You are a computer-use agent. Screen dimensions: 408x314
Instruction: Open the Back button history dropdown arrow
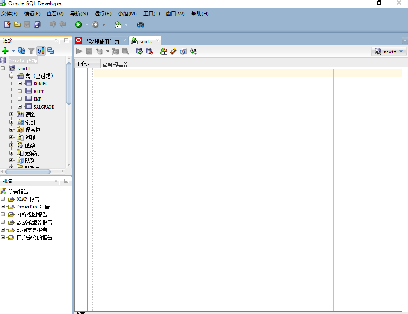point(87,25)
